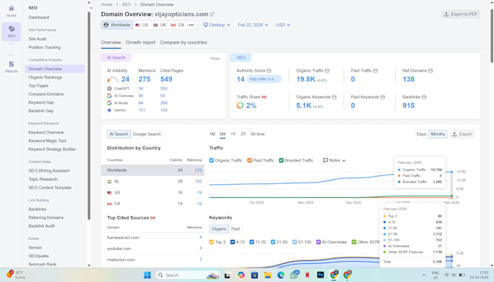Select the SEO icon in left rail
Image resolution: width=494 pixels, height=282 pixels.
tap(12, 31)
